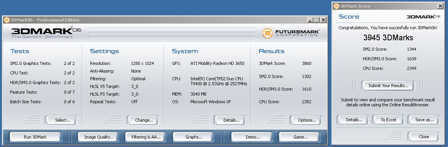The image size is (448, 147).
Task: Click CPU Score value '2352' in Results
Action: pos(306,102)
